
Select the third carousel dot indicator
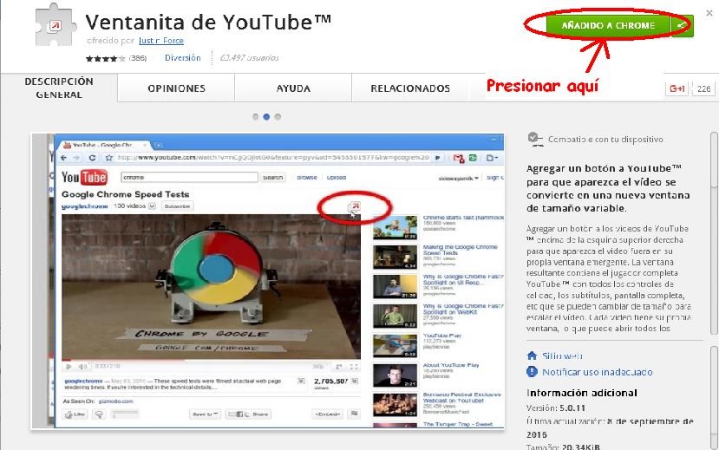point(278,116)
